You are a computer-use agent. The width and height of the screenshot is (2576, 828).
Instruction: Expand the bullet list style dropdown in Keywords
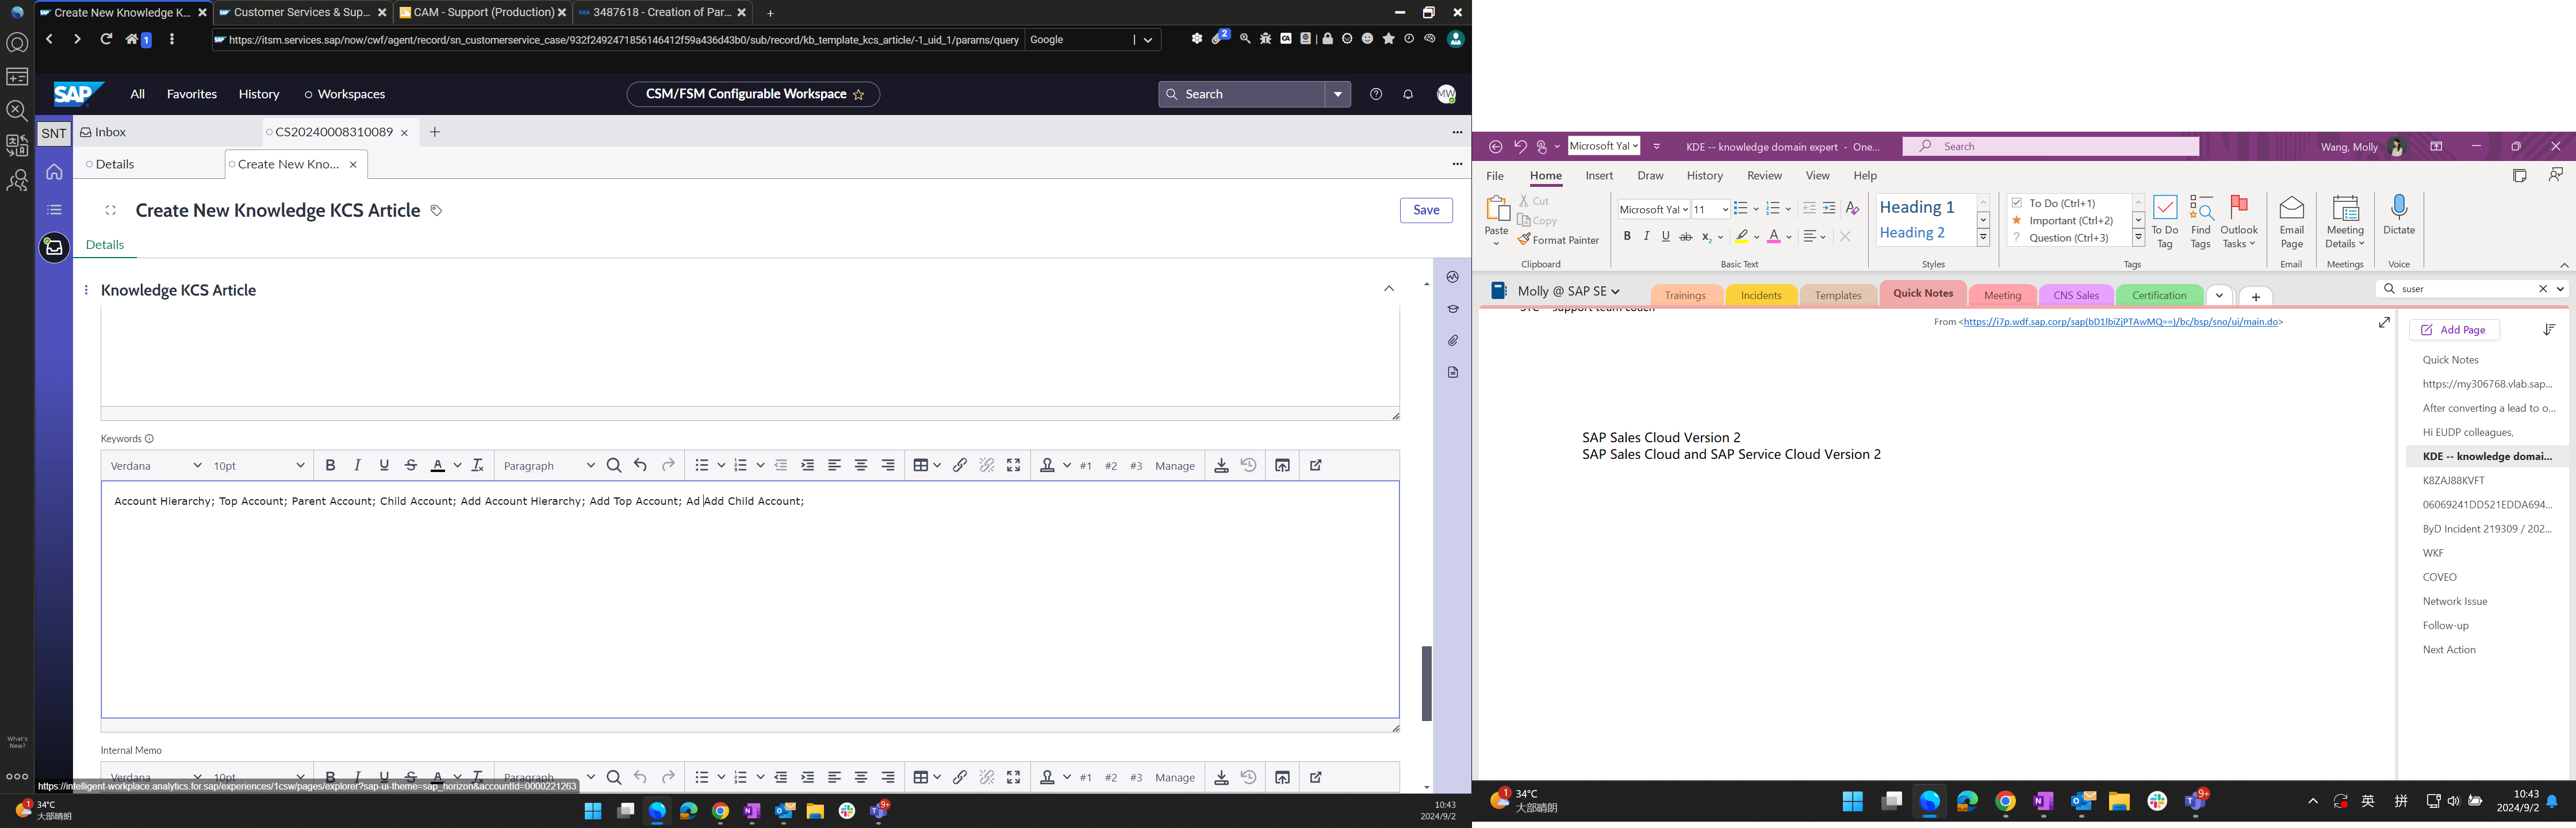(x=721, y=465)
